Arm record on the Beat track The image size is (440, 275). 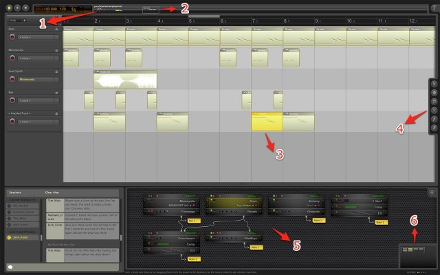pos(12,36)
